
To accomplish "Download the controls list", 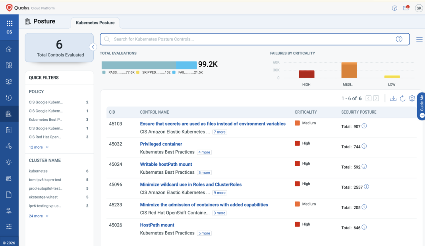I will click(x=393, y=98).
